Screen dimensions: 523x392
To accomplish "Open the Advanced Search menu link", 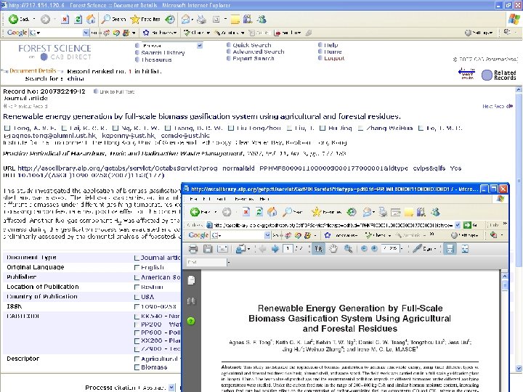I will pos(258,52).
